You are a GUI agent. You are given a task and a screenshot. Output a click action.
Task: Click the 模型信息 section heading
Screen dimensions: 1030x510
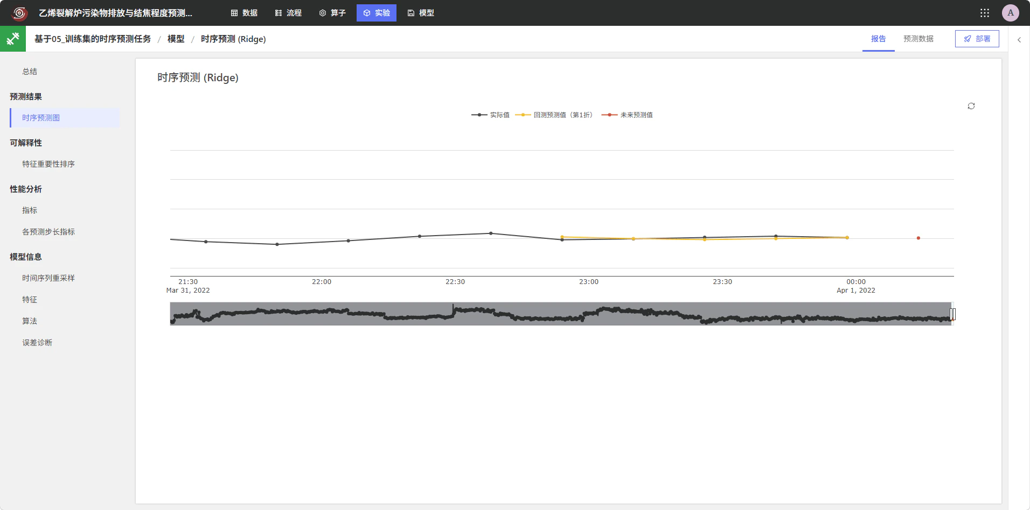click(x=26, y=257)
